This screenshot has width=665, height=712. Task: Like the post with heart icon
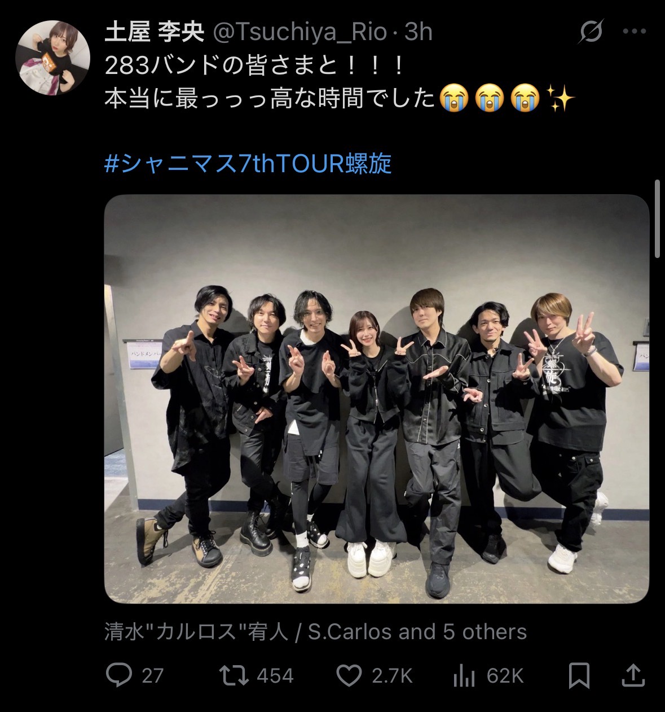349,675
